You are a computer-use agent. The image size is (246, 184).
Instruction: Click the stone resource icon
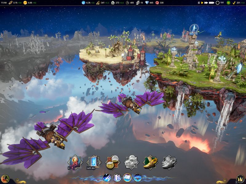[113, 2]
